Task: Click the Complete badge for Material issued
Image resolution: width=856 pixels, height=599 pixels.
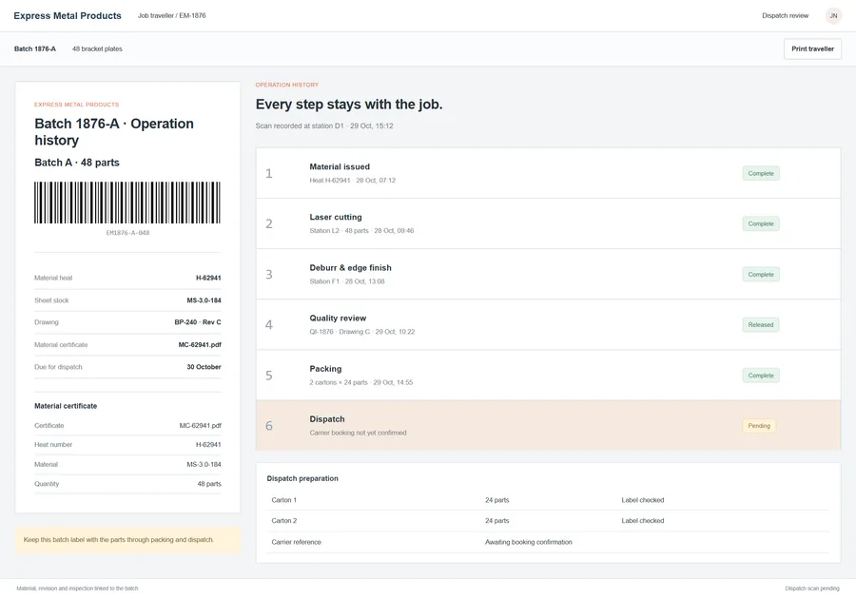Action: [x=761, y=173]
